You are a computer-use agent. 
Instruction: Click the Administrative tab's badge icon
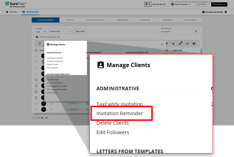[24, 12]
